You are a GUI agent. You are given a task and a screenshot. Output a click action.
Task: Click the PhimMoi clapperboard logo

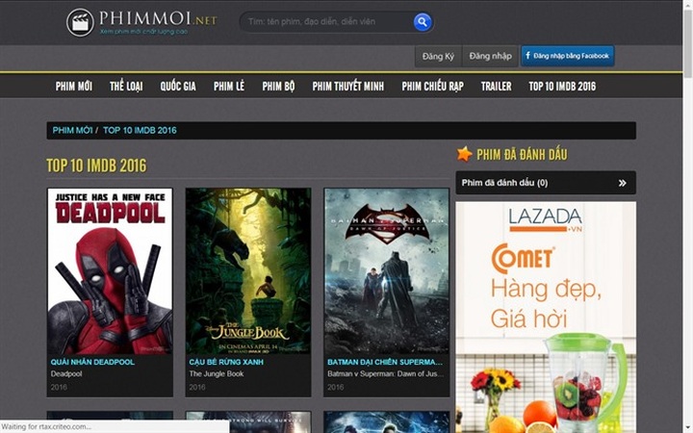coord(80,22)
